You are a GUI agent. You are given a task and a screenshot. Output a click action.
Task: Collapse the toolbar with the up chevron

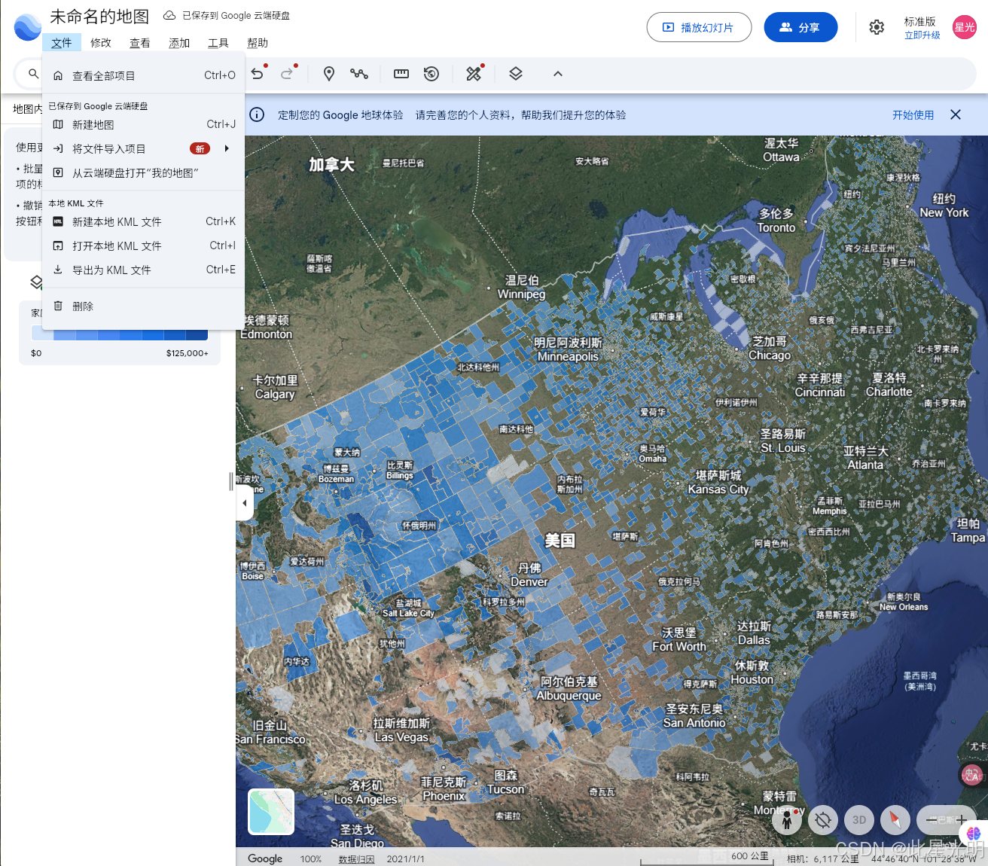pos(558,74)
